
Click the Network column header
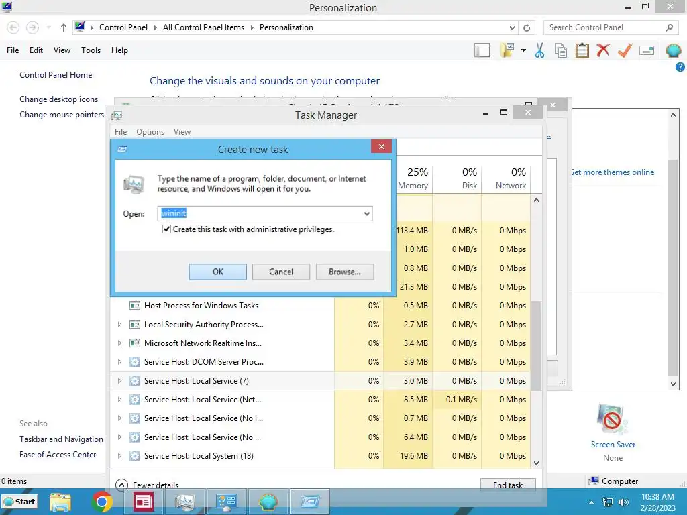(506, 178)
